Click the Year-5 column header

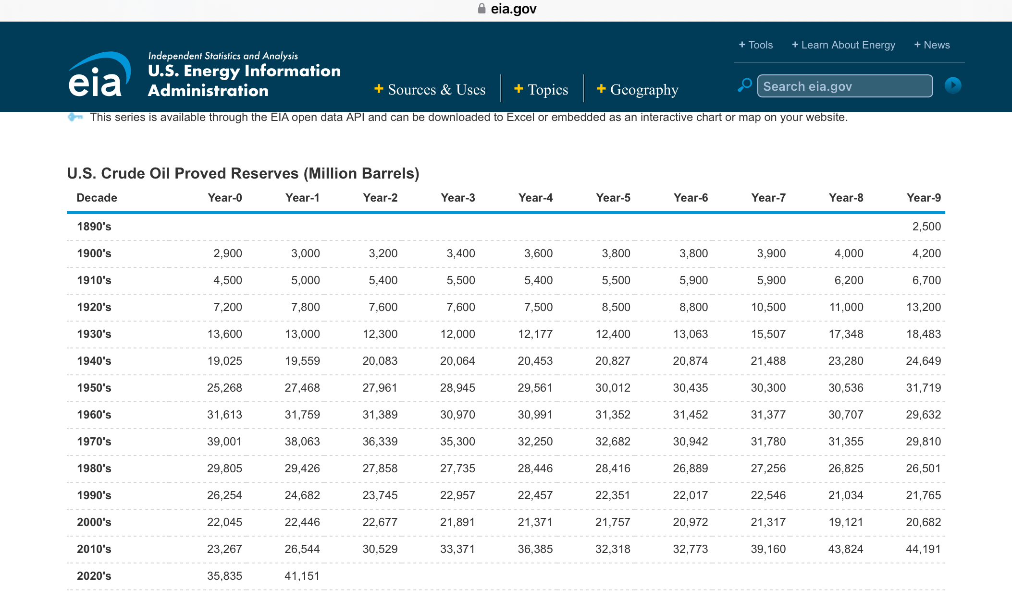tap(613, 198)
